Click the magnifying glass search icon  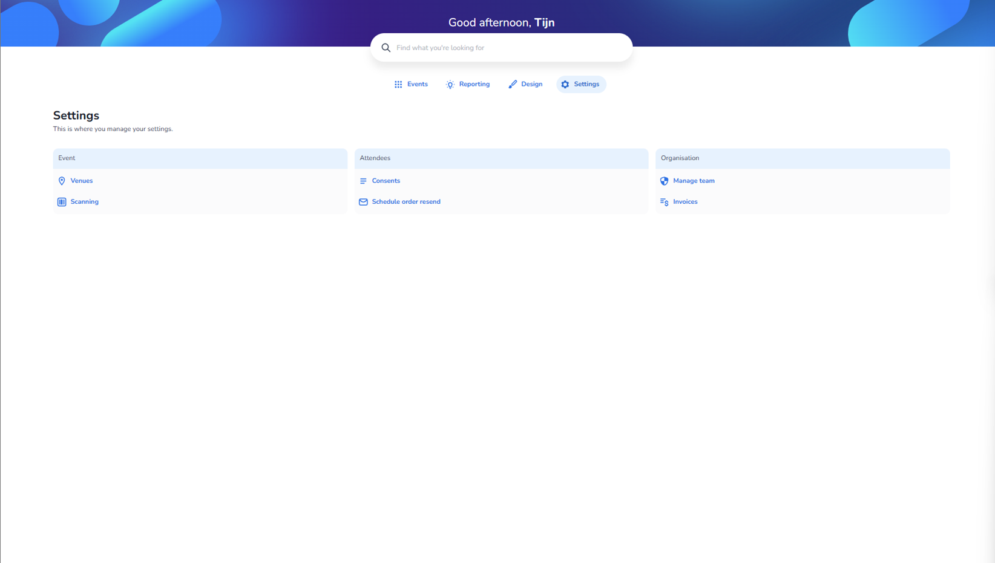click(386, 48)
